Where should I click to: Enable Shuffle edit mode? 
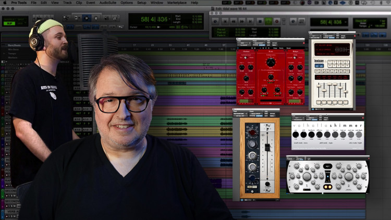tap(9, 19)
